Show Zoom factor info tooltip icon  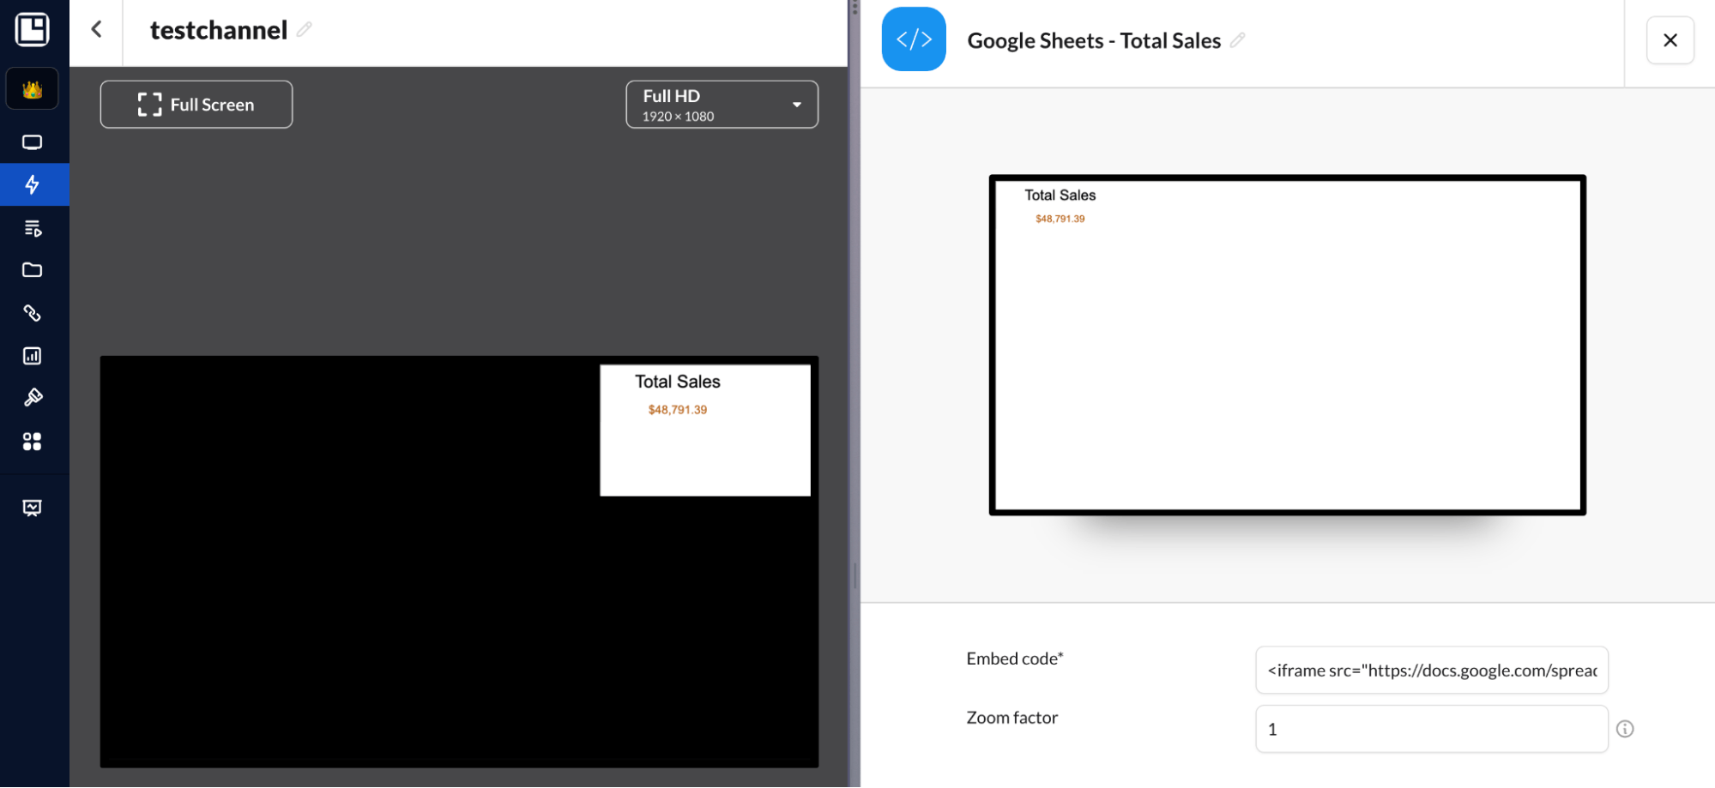click(1625, 729)
